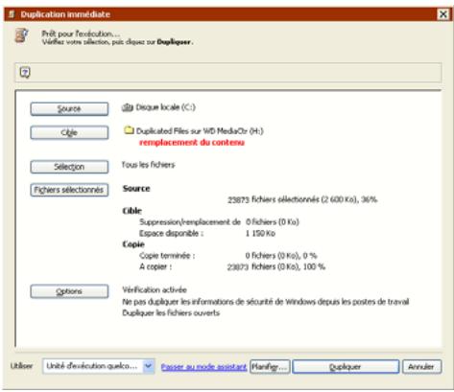Click the Planifier... button
The width and height of the screenshot is (454, 392).
(270, 367)
